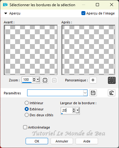Open help with the Aide button
The height and width of the screenshot is (148, 119).
coord(87,141)
